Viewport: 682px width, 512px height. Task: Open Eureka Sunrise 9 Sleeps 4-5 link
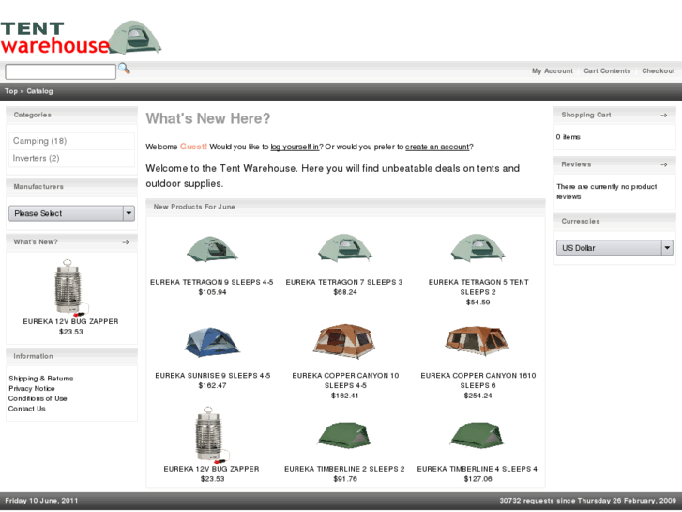[212, 376]
